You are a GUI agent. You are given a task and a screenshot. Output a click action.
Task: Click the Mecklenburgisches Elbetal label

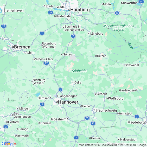point(119,28)
